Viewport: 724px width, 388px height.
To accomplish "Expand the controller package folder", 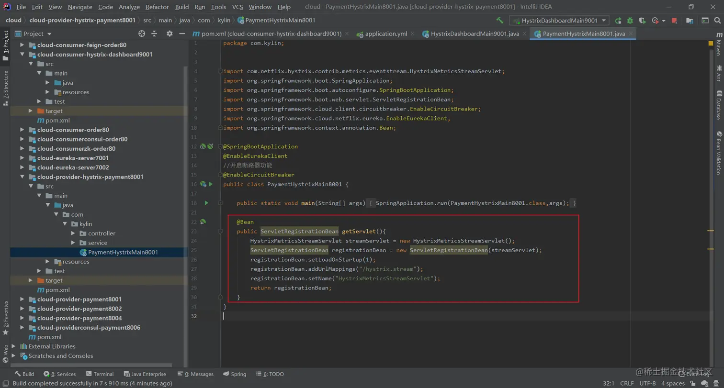I will click(73, 233).
